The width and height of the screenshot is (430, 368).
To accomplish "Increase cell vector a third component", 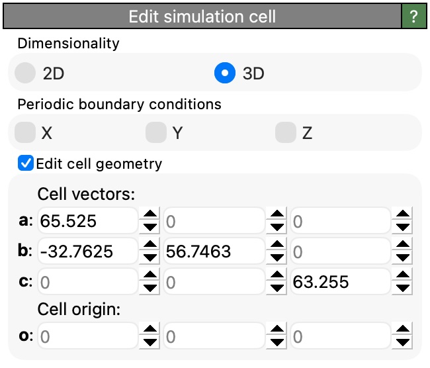I will pos(403,214).
